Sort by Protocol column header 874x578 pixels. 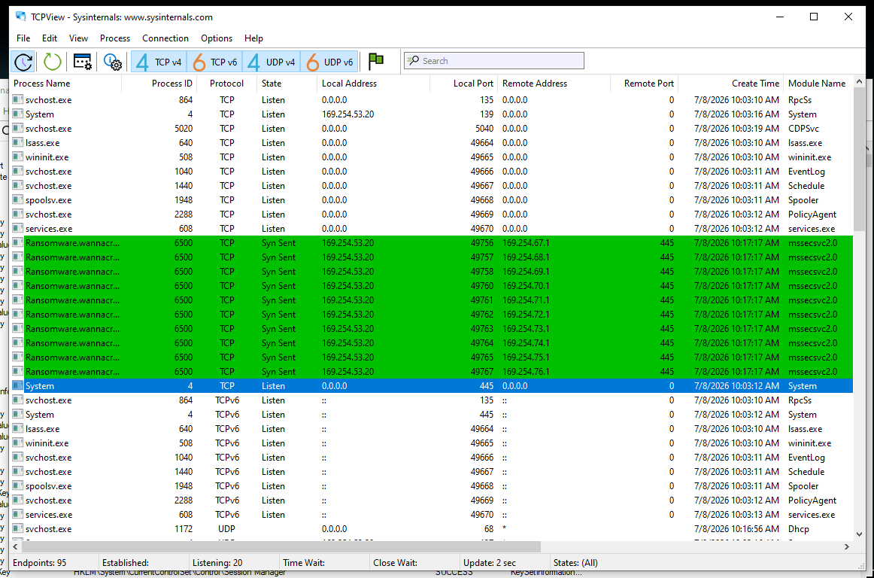pyautogui.click(x=227, y=84)
